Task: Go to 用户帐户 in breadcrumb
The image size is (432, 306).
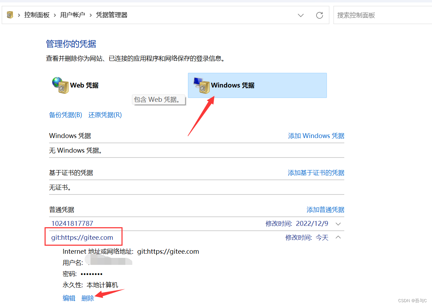Action: [72, 15]
